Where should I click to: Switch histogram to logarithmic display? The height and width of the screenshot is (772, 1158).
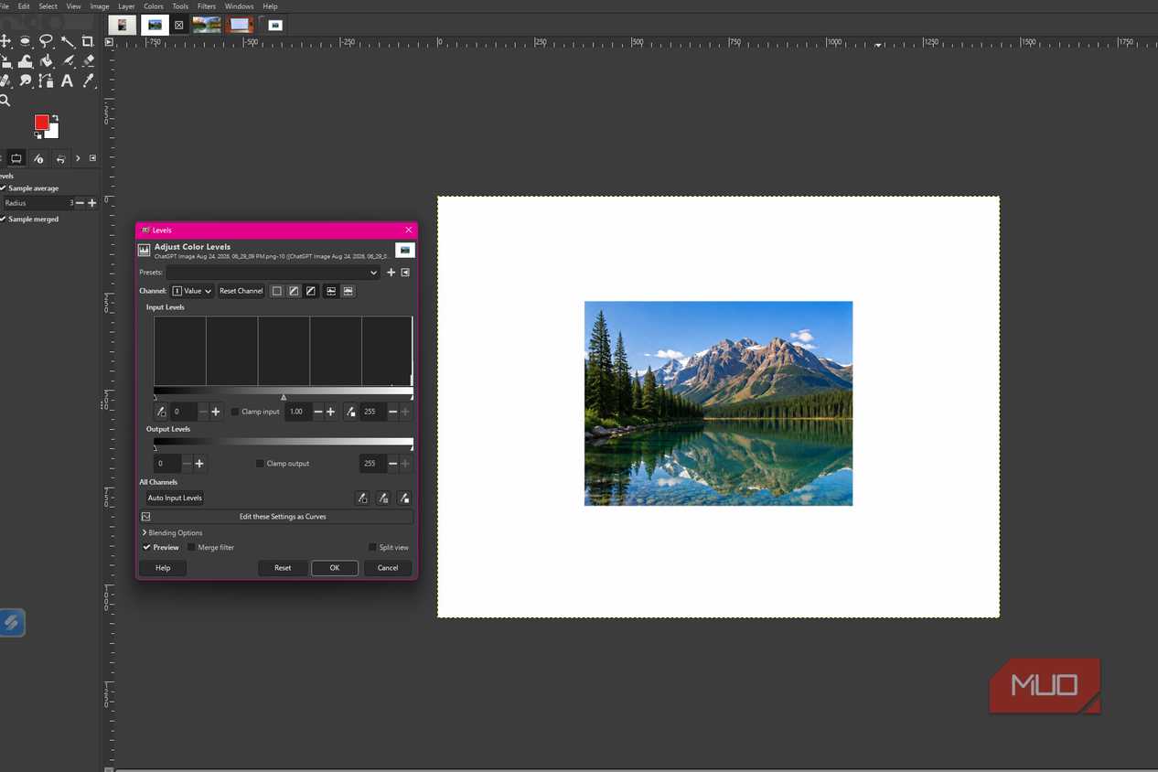click(x=348, y=291)
